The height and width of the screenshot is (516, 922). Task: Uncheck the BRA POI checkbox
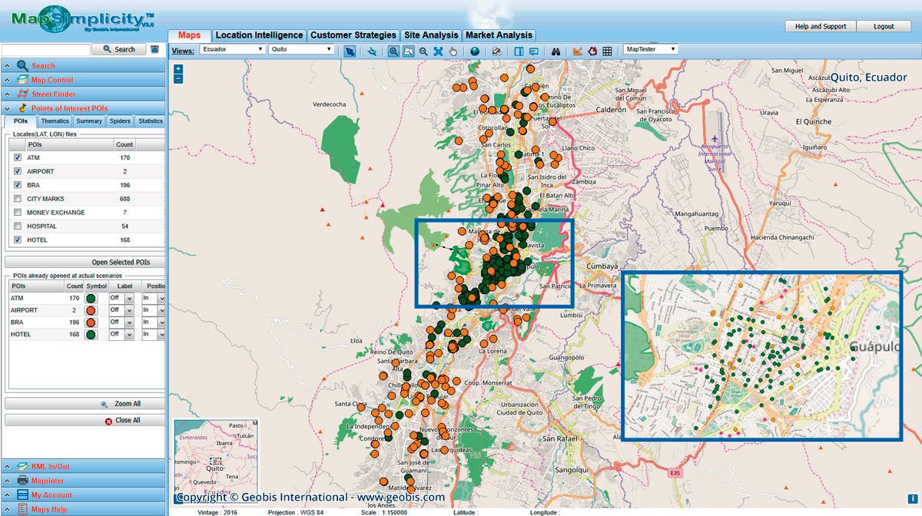[x=18, y=185]
